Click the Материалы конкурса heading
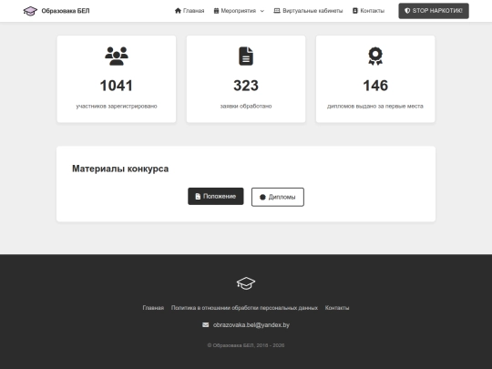Image resolution: width=492 pixels, height=369 pixels. pos(120,169)
